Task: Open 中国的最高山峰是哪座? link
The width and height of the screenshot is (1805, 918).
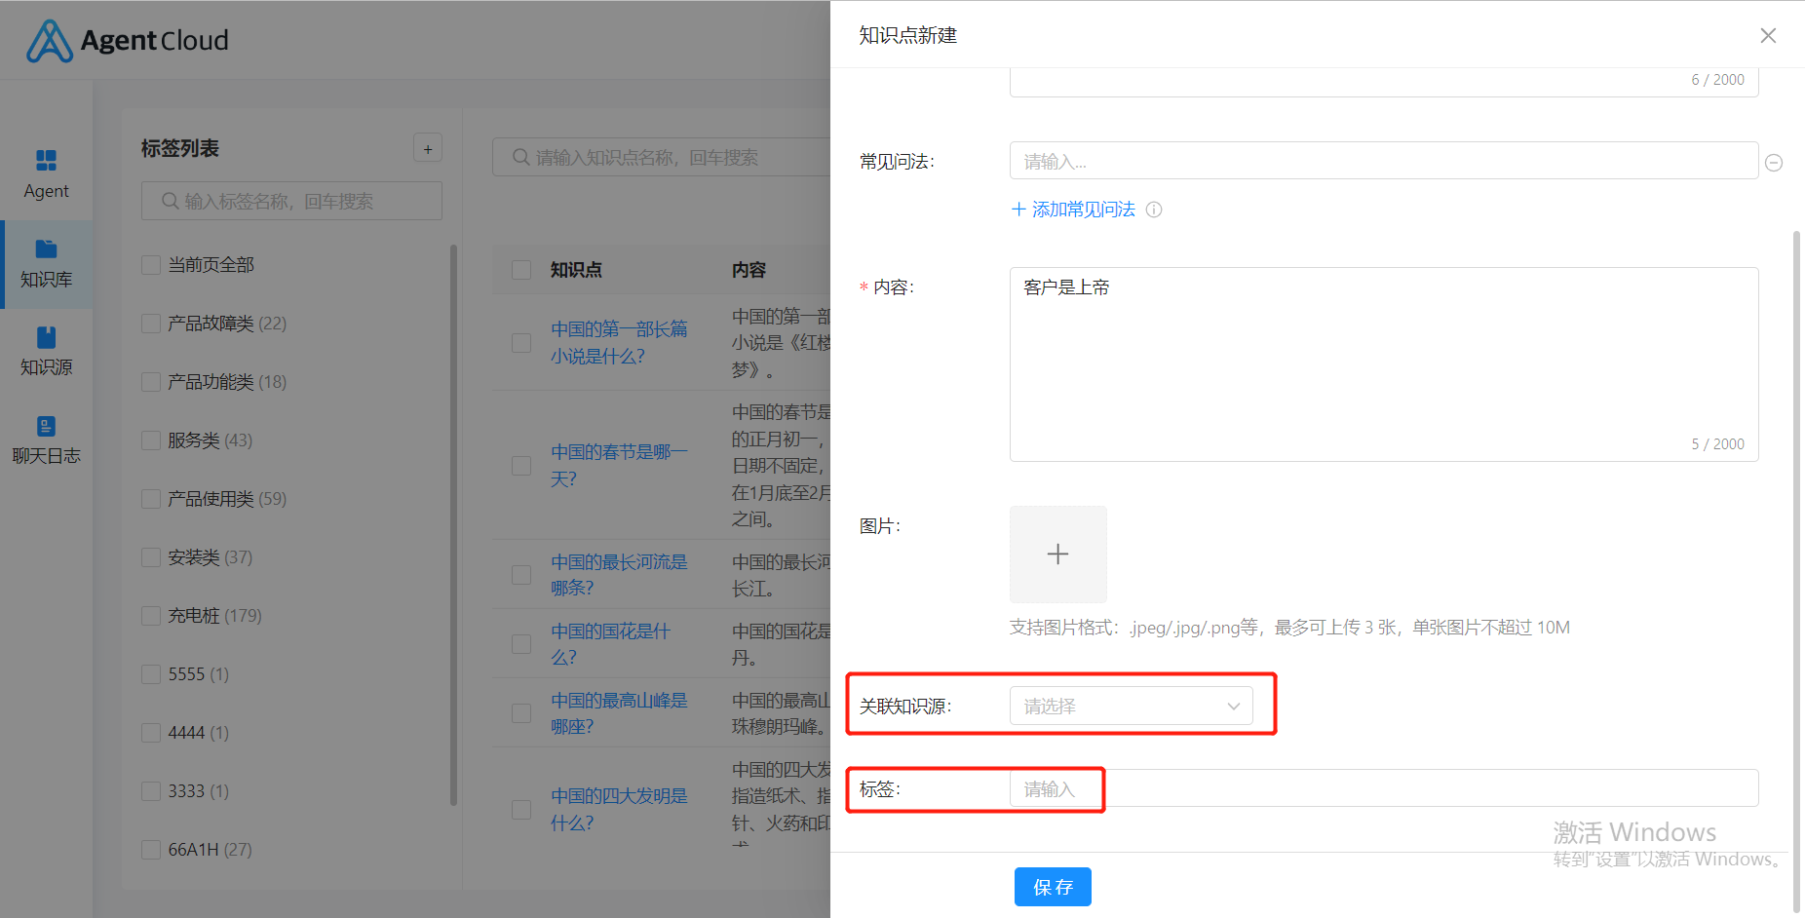Action: click(x=619, y=713)
